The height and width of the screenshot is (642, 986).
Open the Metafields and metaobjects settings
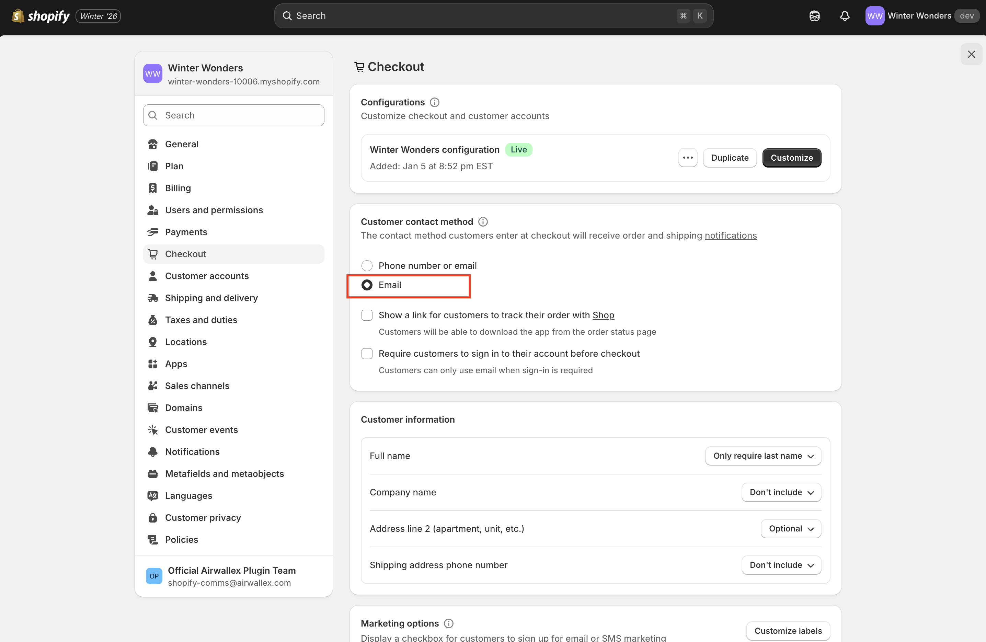pos(225,473)
